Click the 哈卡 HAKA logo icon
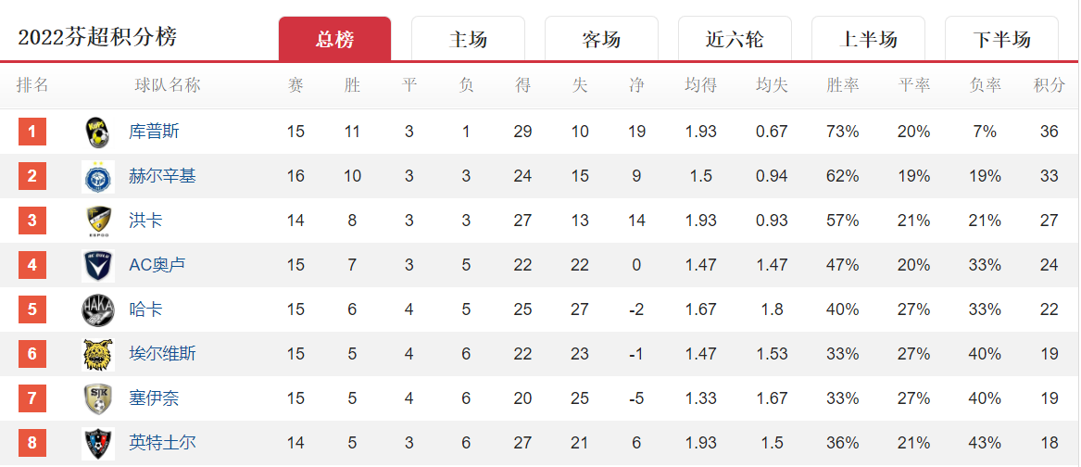The height and width of the screenshot is (467, 1081). (x=98, y=309)
